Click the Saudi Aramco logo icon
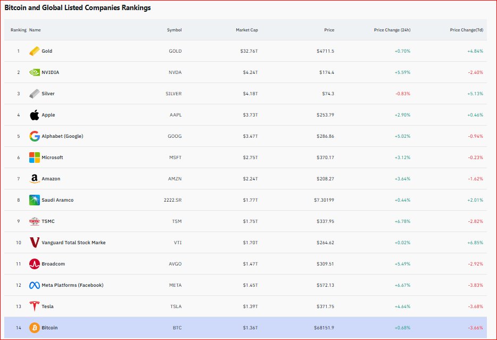 click(x=35, y=200)
